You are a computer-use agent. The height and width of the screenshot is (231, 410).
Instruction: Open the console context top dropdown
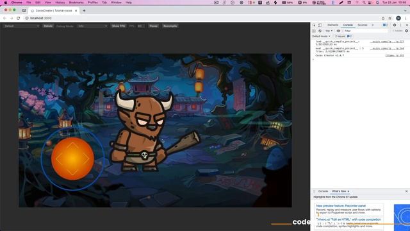coord(329,31)
